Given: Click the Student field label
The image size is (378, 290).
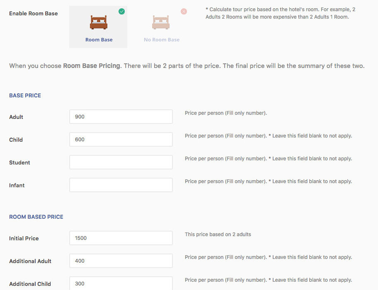Looking at the screenshot, I should click(19, 162).
